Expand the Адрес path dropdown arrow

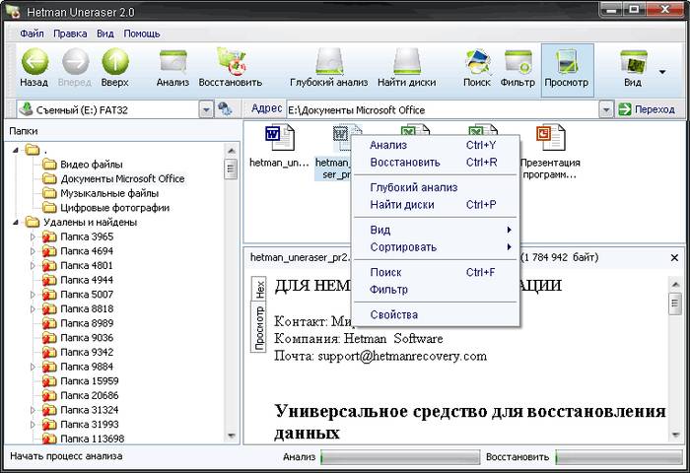[x=606, y=109]
